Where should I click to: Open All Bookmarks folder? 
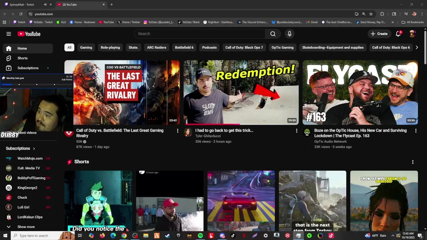coord(413,22)
